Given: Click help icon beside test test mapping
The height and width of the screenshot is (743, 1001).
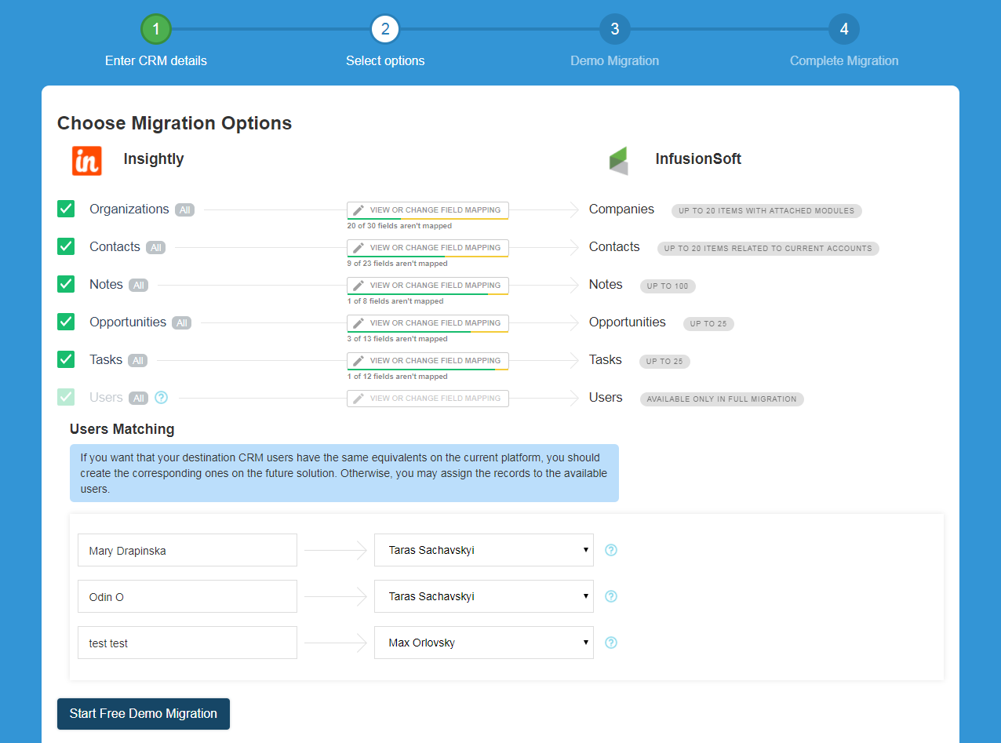Looking at the screenshot, I should click(612, 643).
